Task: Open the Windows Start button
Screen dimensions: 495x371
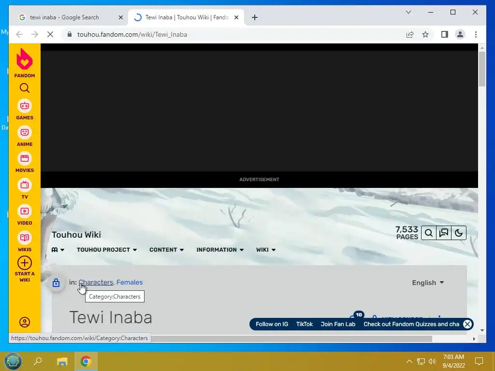Action: [13, 361]
